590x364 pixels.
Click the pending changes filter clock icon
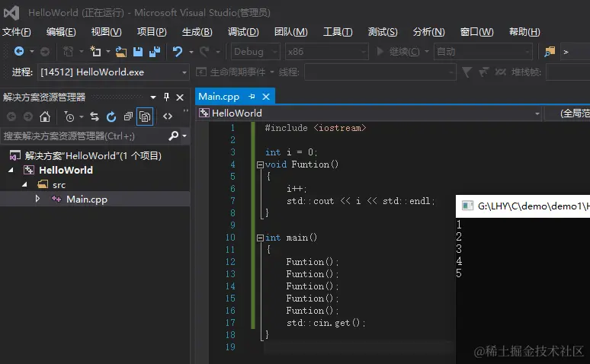click(69, 117)
